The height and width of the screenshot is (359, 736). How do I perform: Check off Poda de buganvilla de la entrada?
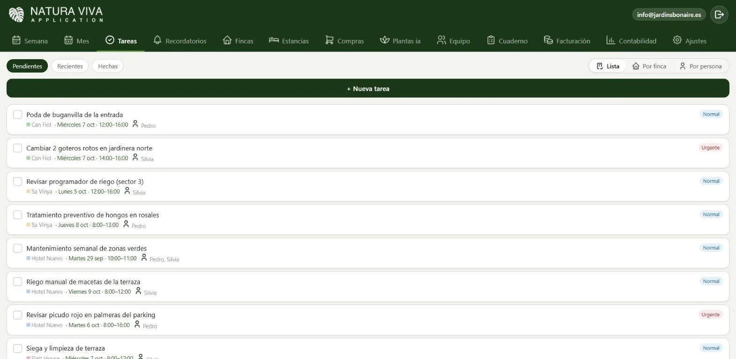click(x=17, y=115)
